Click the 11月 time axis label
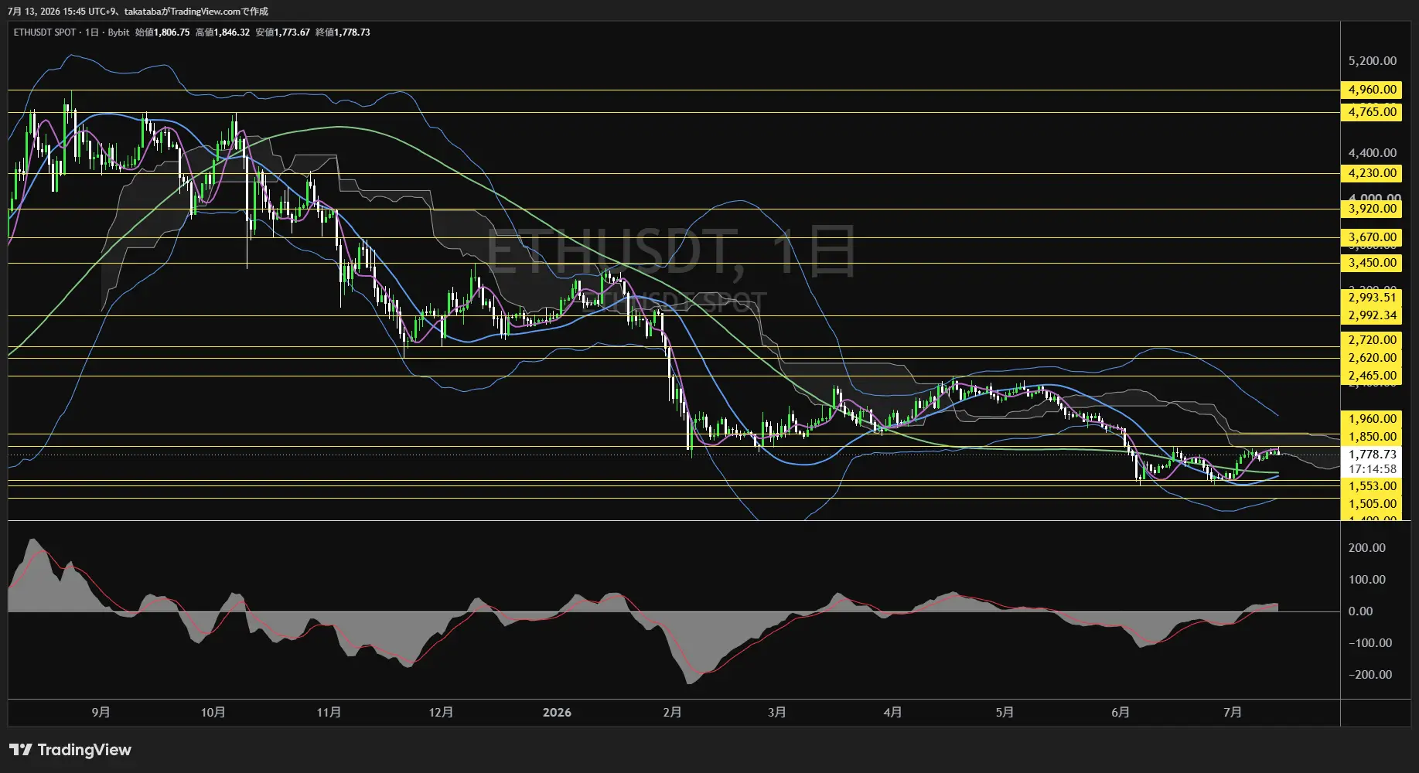This screenshot has height=773, width=1419. pos(329,712)
